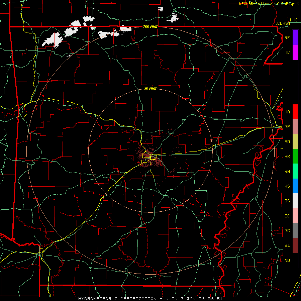Image resolution: width=301 pixels, height=301 pixels.
Task: Click the RA light green legend swatch
Action: pyautogui.click(x=295, y=171)
